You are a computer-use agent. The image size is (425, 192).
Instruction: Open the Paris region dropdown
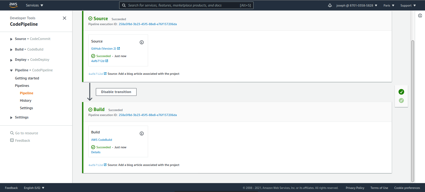click(x=389, y=5)
